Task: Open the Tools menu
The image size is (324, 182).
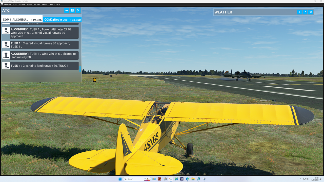Action: coord(29,4)
